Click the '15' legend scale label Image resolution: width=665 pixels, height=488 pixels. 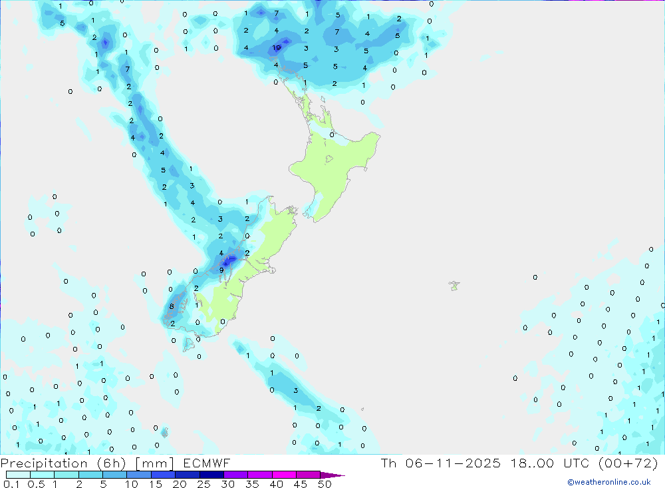click(156, 484)
